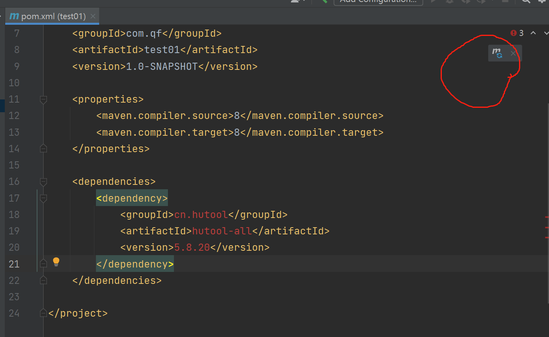Click line number 23 in the gutter
The width and height of the screenshot is (549, 337).
click(x=14, y=297)
